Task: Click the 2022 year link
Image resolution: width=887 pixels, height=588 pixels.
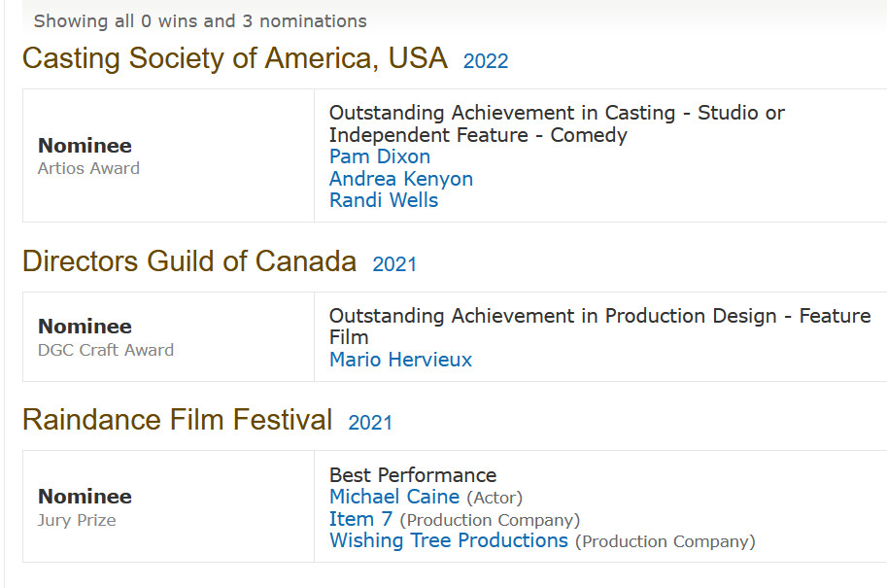Action: click(485, 61)
